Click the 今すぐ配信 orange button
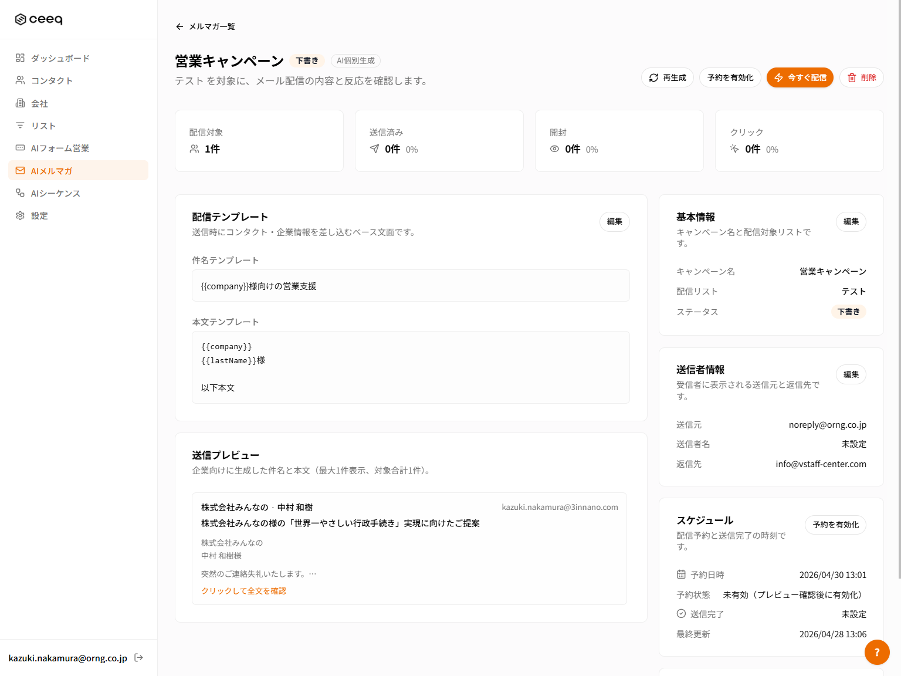Screen dimensions: 901x676 [x=800, y=77]
